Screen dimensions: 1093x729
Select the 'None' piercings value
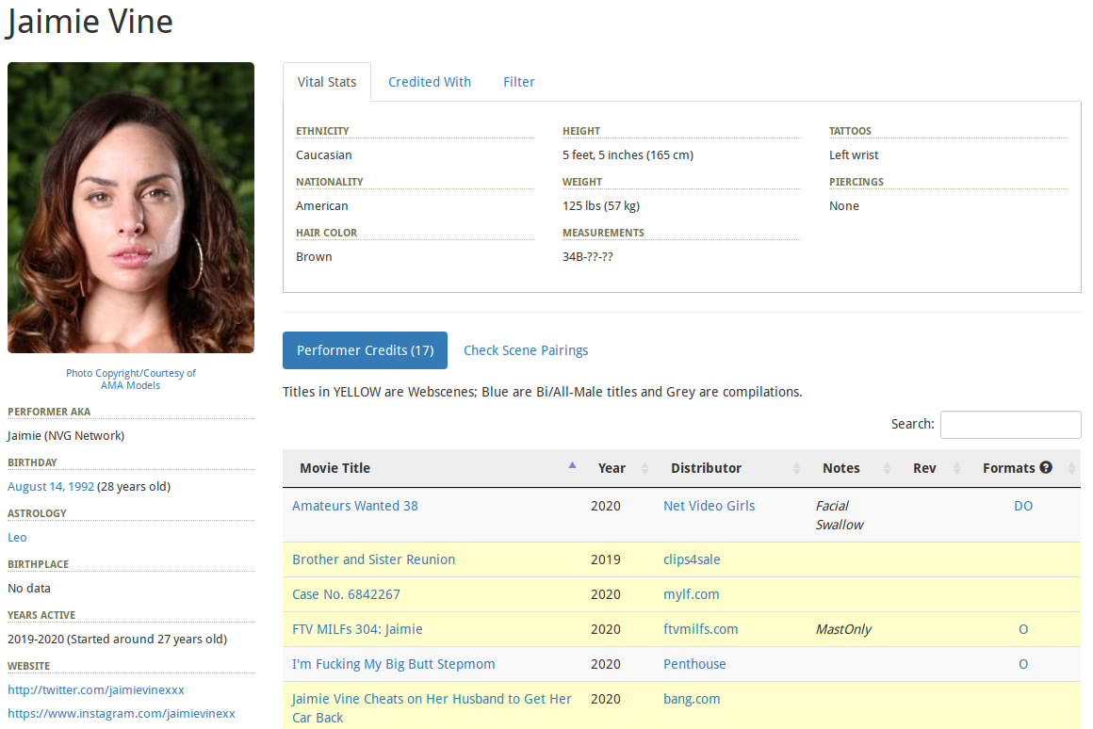point(844,205)
